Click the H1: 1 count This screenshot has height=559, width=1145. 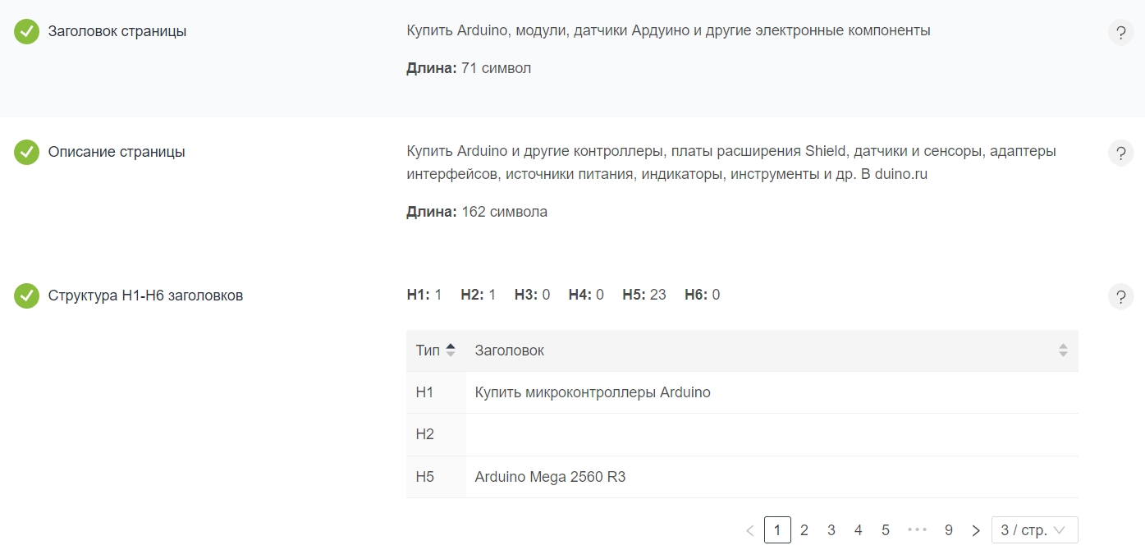(424, 295)
